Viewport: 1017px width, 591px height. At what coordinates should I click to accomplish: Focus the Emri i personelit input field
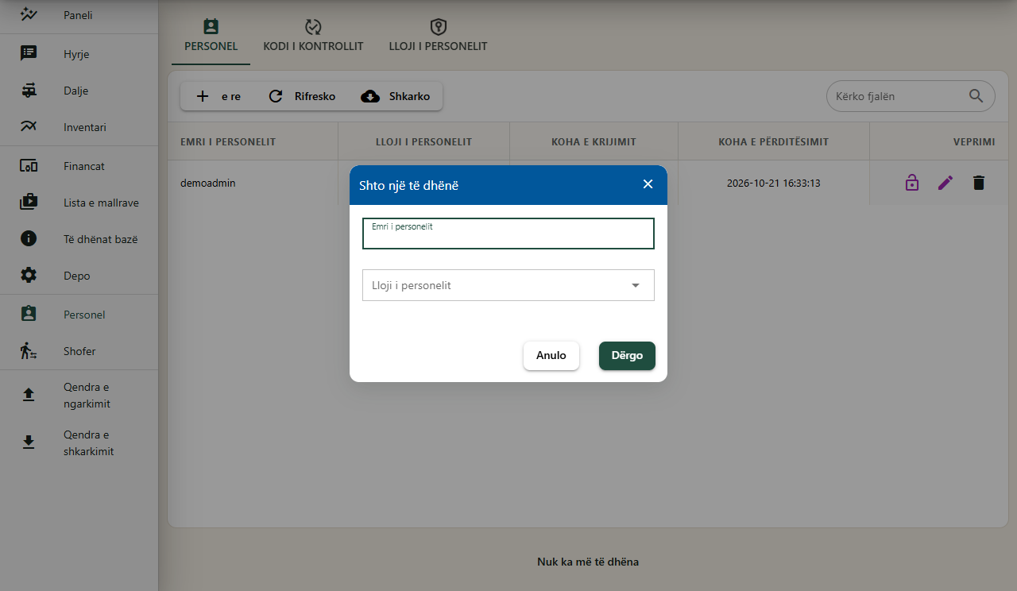point(508,234)
